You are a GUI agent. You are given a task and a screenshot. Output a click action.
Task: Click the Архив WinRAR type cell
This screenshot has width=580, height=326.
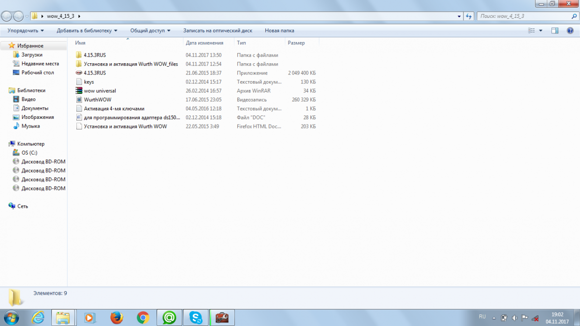pyautogui.click(x=254, y=91)
